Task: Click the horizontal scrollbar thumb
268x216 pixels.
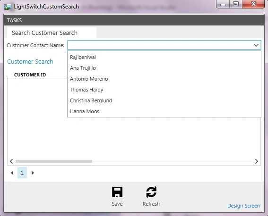Action: click(54, 161)
